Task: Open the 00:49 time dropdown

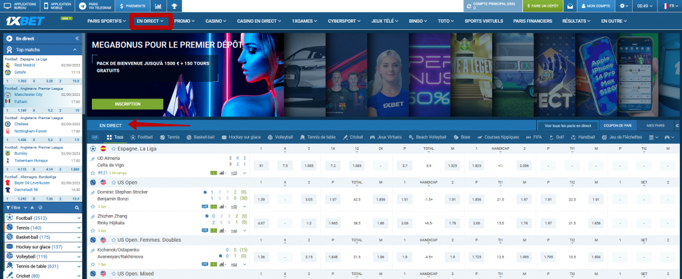Action: 645,6
